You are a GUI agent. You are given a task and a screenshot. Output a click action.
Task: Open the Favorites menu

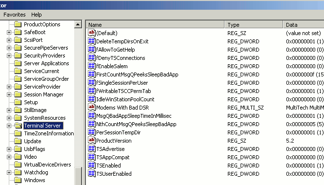pyautogui.click(x=15, y=15)
